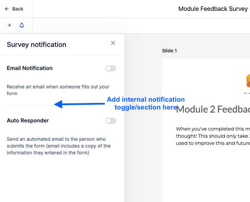Click the Auto Responder label
This screenshot has width=250, height=202.
tap(28, 120)
